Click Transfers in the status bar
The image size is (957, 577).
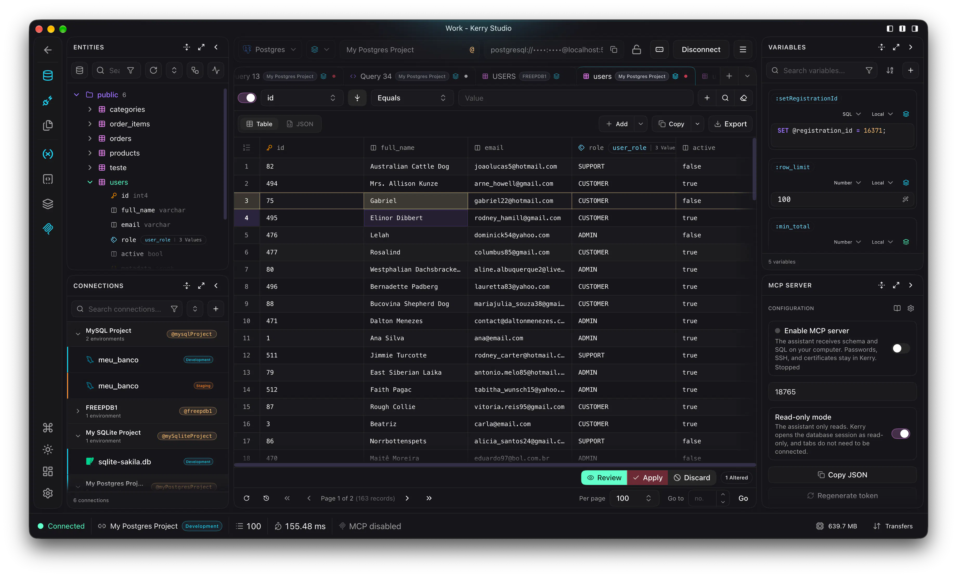[x=893, y=526]
